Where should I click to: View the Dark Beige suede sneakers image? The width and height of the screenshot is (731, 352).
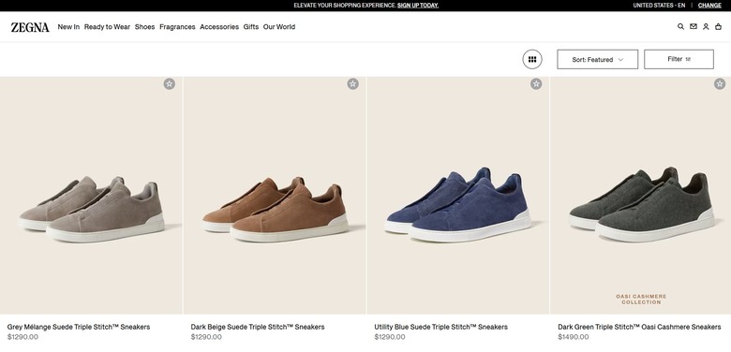(x=275, y=196)
